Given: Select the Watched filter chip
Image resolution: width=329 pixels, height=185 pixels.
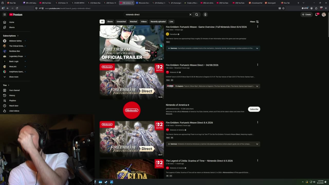Looking at the screenshot, I should click(x=133, y=22).
